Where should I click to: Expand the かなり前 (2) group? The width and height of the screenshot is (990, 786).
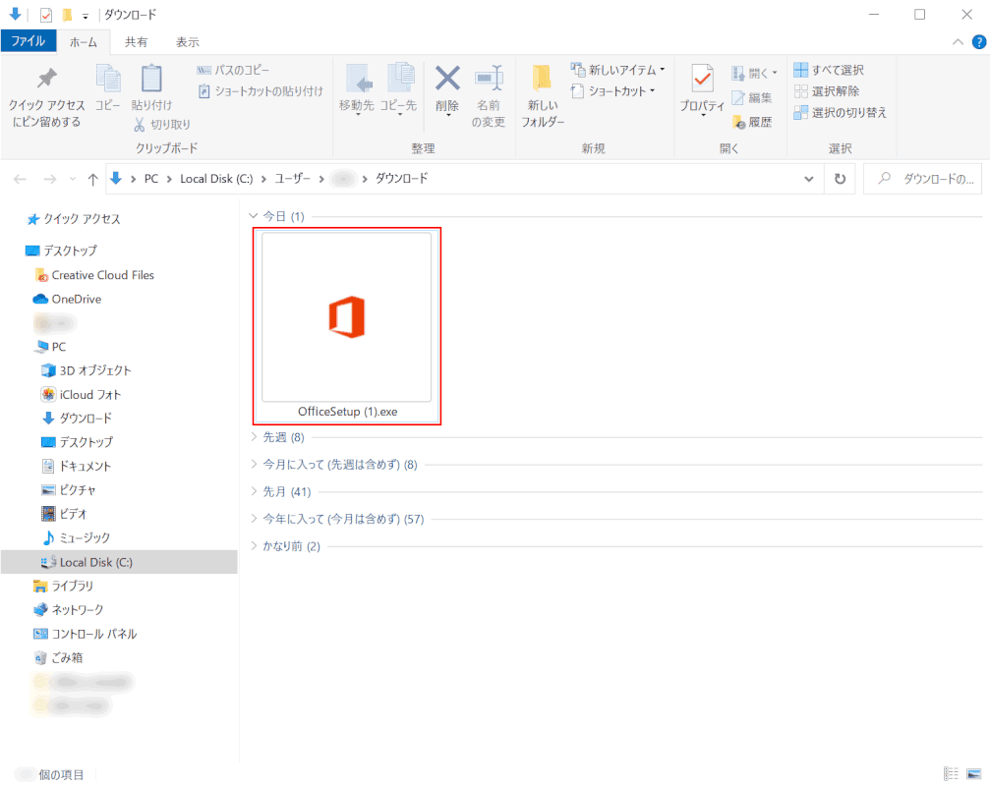[x=254, y=545]
